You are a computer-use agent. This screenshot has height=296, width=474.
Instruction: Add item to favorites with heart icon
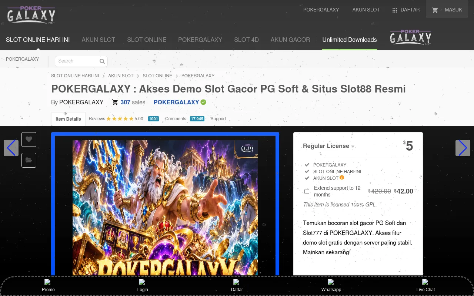pos(29,139)
